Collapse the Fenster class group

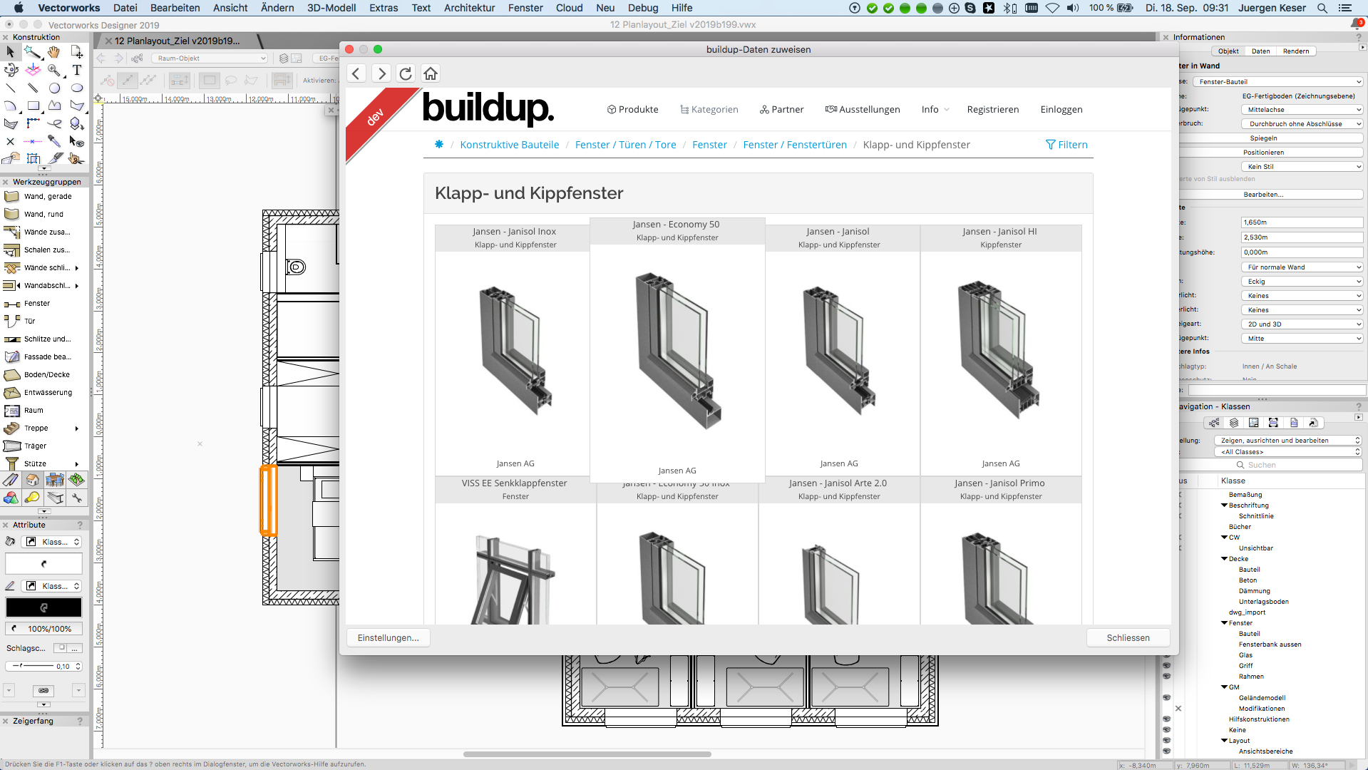[1224, 623]
